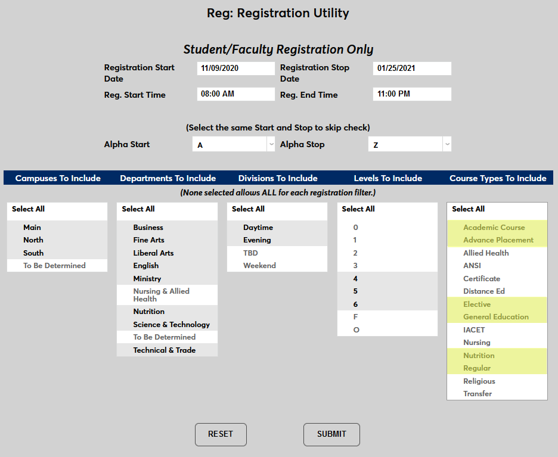Screen dimensions: 558x457
Task: Submit the registration filter form
Action: point(331,434)
